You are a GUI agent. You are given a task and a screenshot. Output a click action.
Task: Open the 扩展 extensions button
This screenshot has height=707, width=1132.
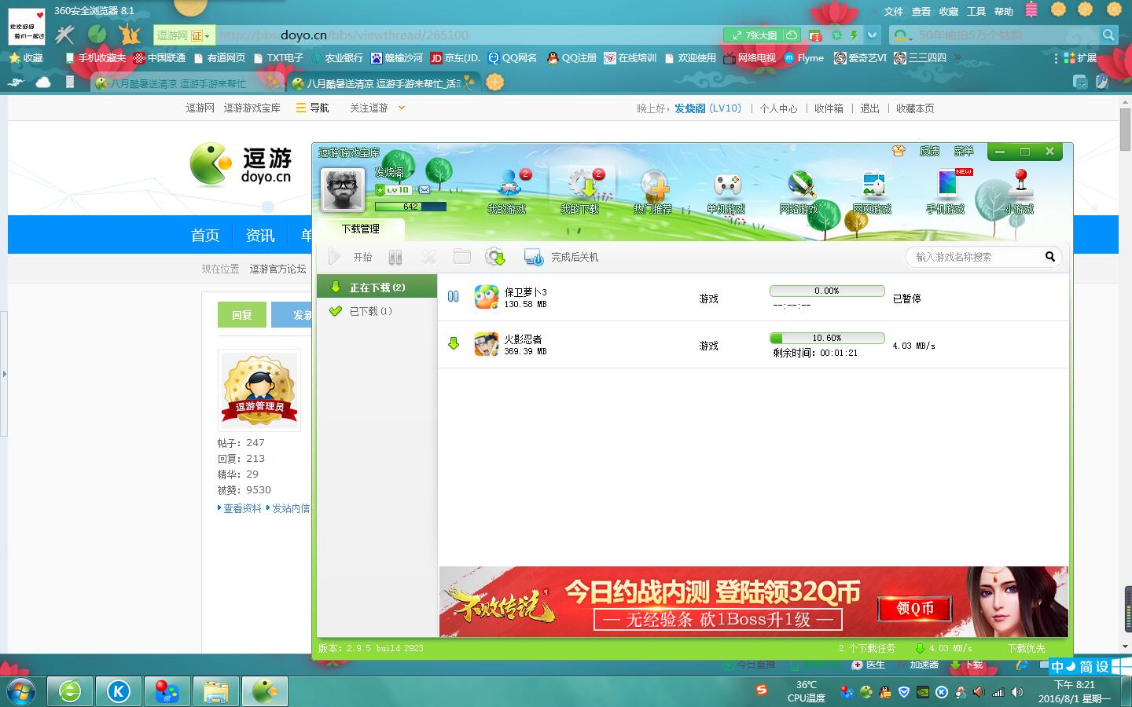point(1080,58)
